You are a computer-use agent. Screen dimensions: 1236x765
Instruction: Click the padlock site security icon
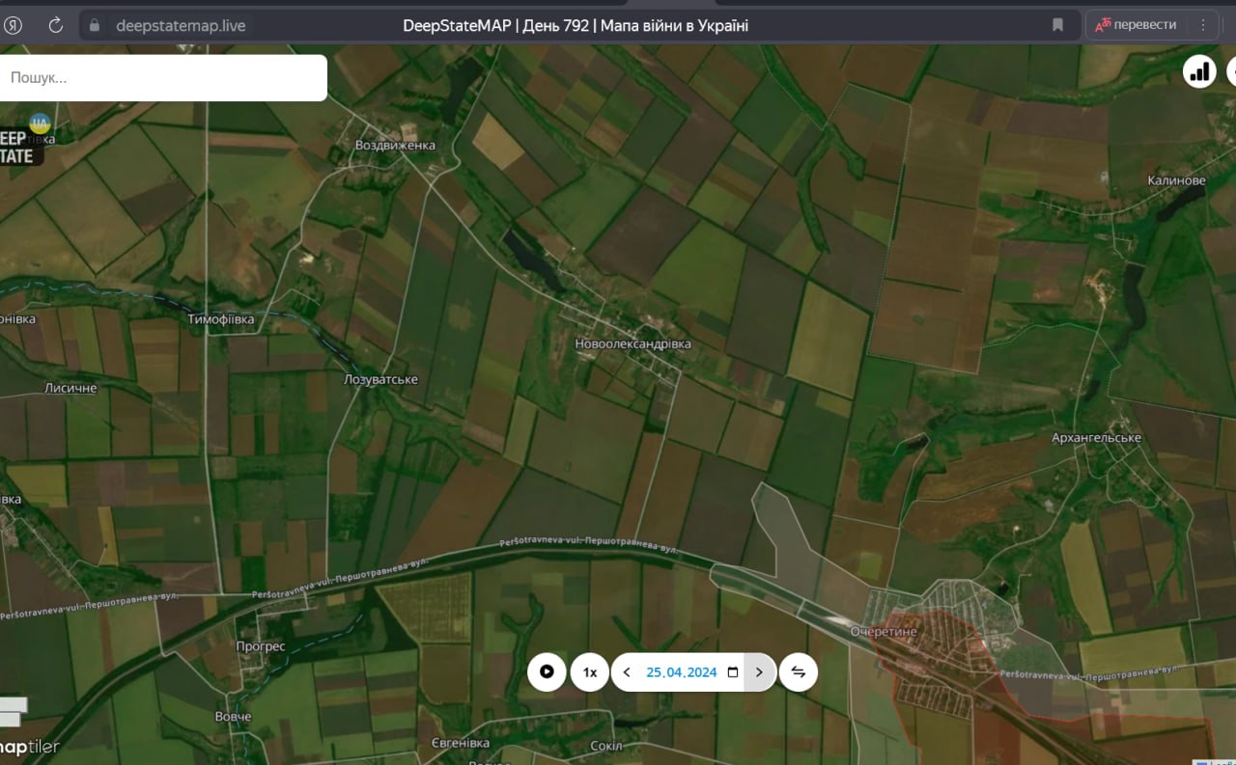(x=95, y=26)
